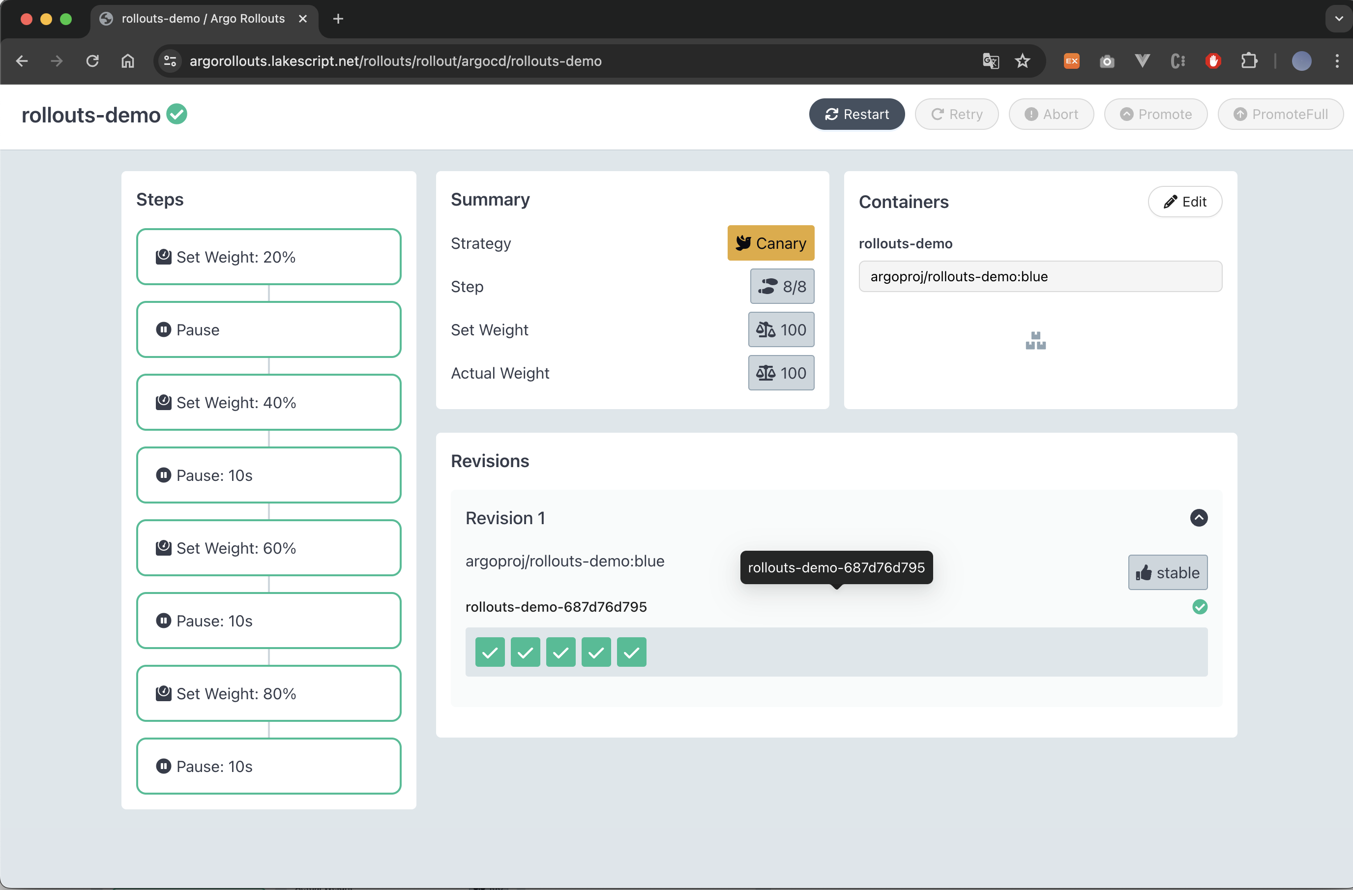Open the Chrome three-dot menu
The image size is (1353, 890).
[x=1336, y=61]
